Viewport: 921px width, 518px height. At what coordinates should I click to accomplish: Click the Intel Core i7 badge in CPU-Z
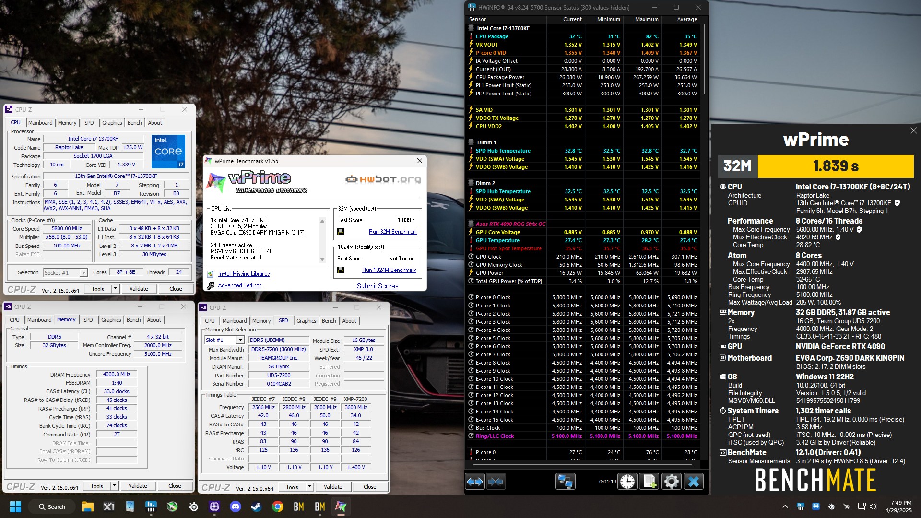[168, 152]
